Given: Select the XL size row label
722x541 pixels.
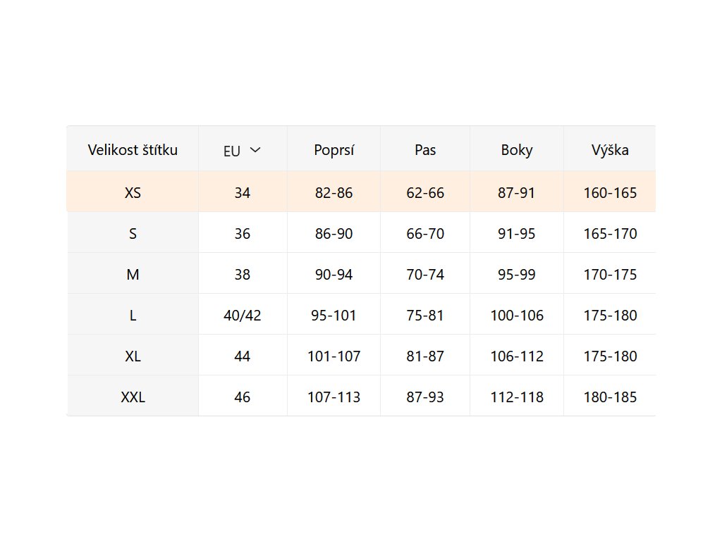Looking at the screenshot, I should [133, 356].
